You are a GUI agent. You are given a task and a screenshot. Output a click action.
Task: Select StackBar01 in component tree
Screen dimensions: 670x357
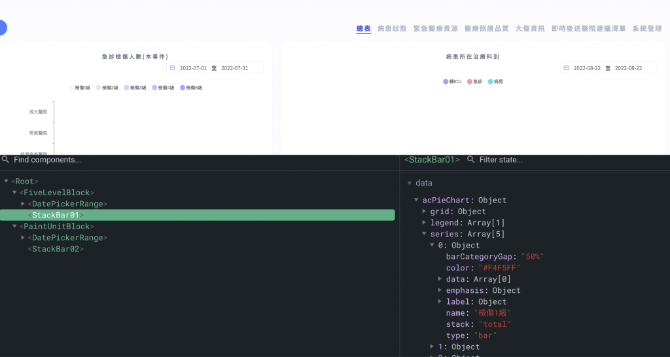(198, 215)
